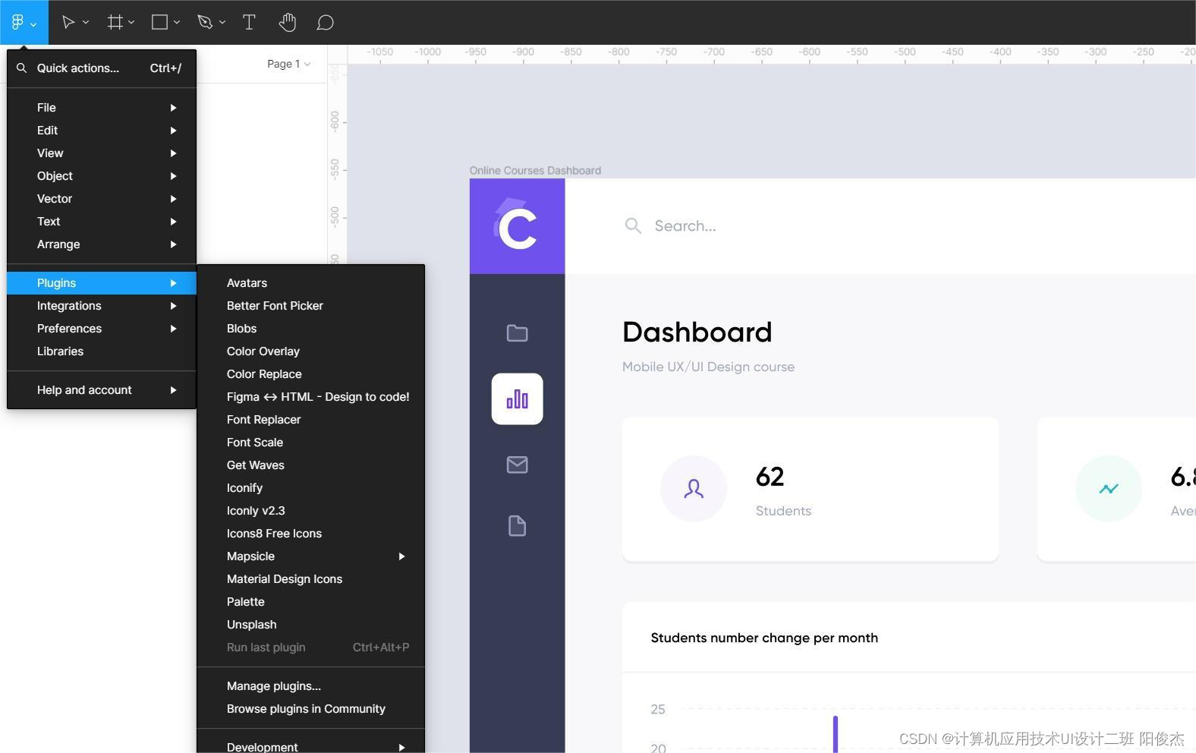
Task: Open the Integrations submenu
Action: point(102,306)
